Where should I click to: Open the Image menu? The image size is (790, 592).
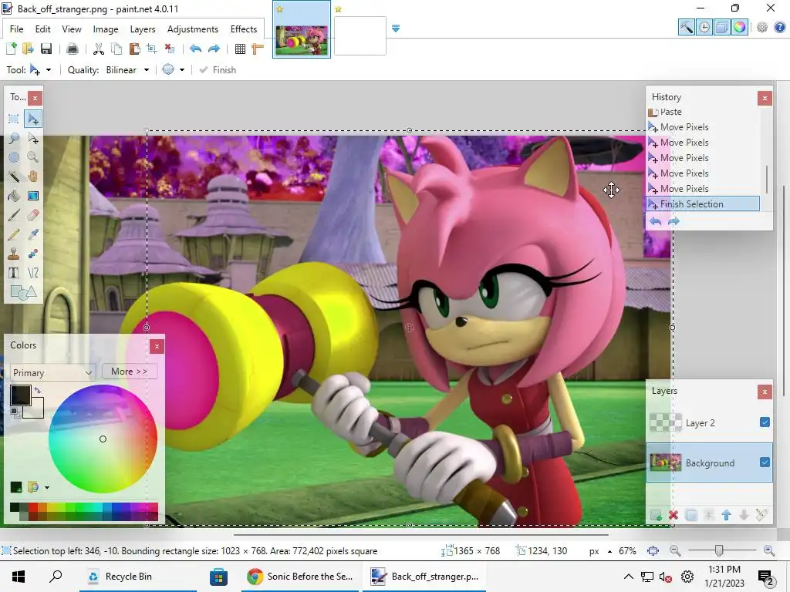pyautogui.click(x=105, y=29)
